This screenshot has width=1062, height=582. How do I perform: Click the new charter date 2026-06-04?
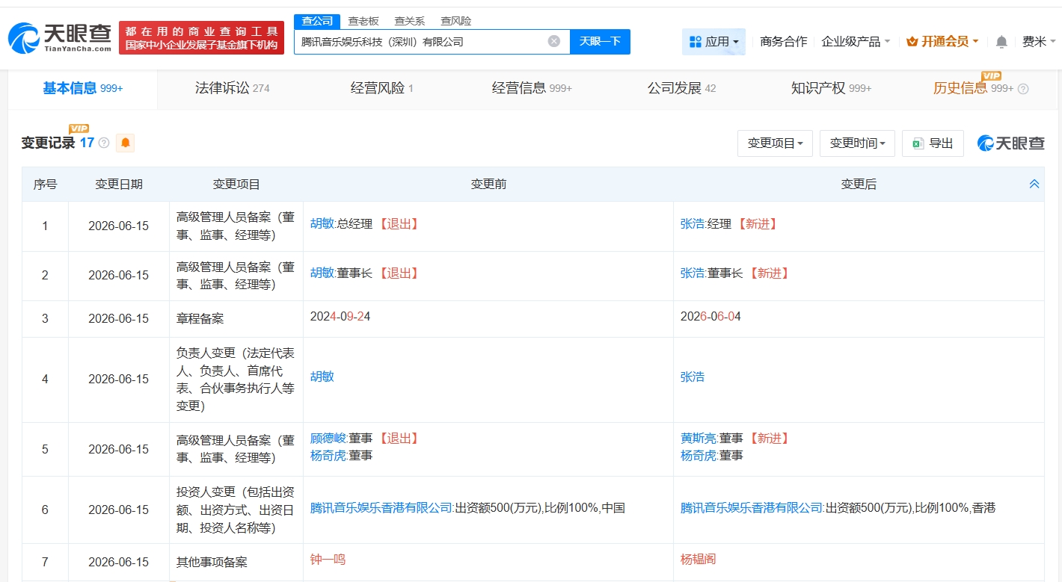(710, 317)
